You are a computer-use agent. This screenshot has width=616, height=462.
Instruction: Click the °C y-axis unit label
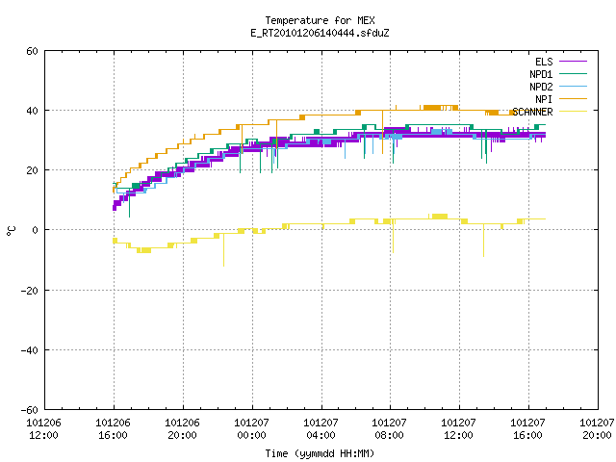point(12,231)
